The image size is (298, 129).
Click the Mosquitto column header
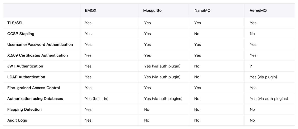pos(152,10)
